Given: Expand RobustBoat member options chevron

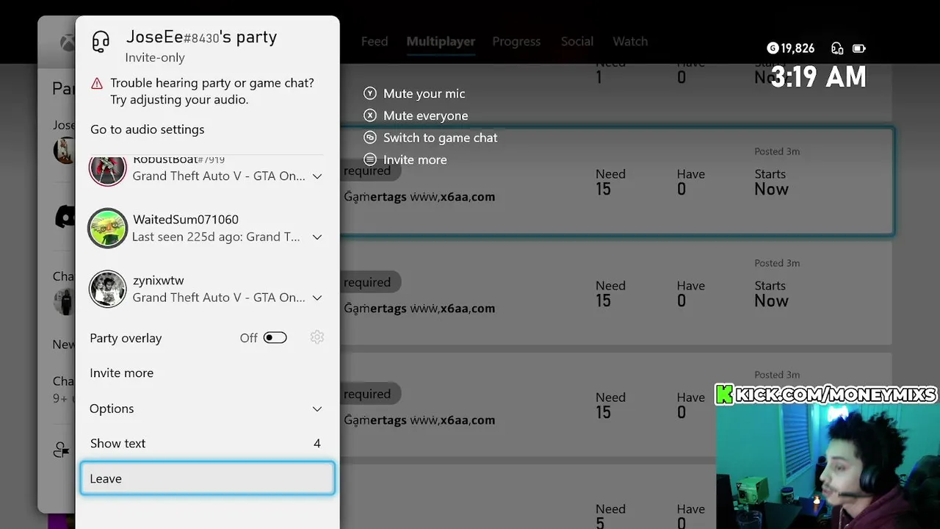Looking at the screenshot, I should point(317,176).
